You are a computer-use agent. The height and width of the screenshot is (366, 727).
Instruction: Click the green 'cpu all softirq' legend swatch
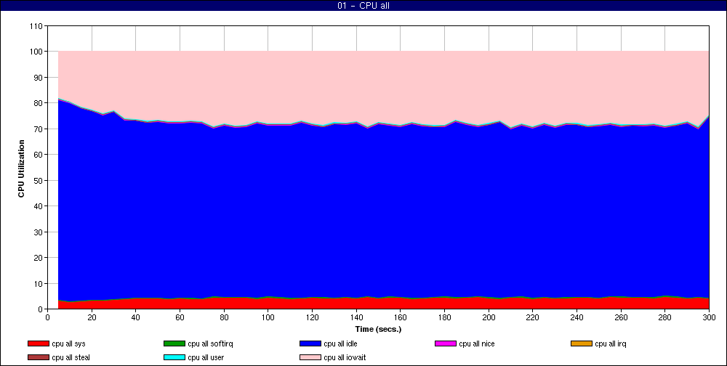174,343
